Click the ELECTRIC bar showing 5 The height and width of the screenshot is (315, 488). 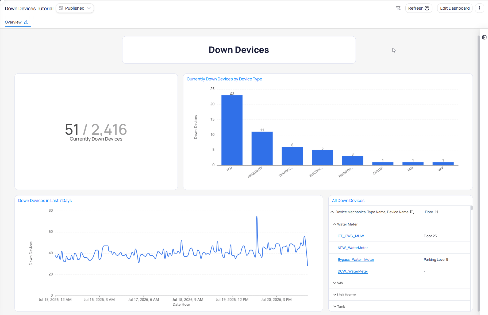point(322,158)
